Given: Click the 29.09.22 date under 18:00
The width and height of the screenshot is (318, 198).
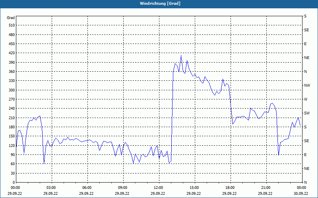Looking at the screenshot, I should coord(229,193).
